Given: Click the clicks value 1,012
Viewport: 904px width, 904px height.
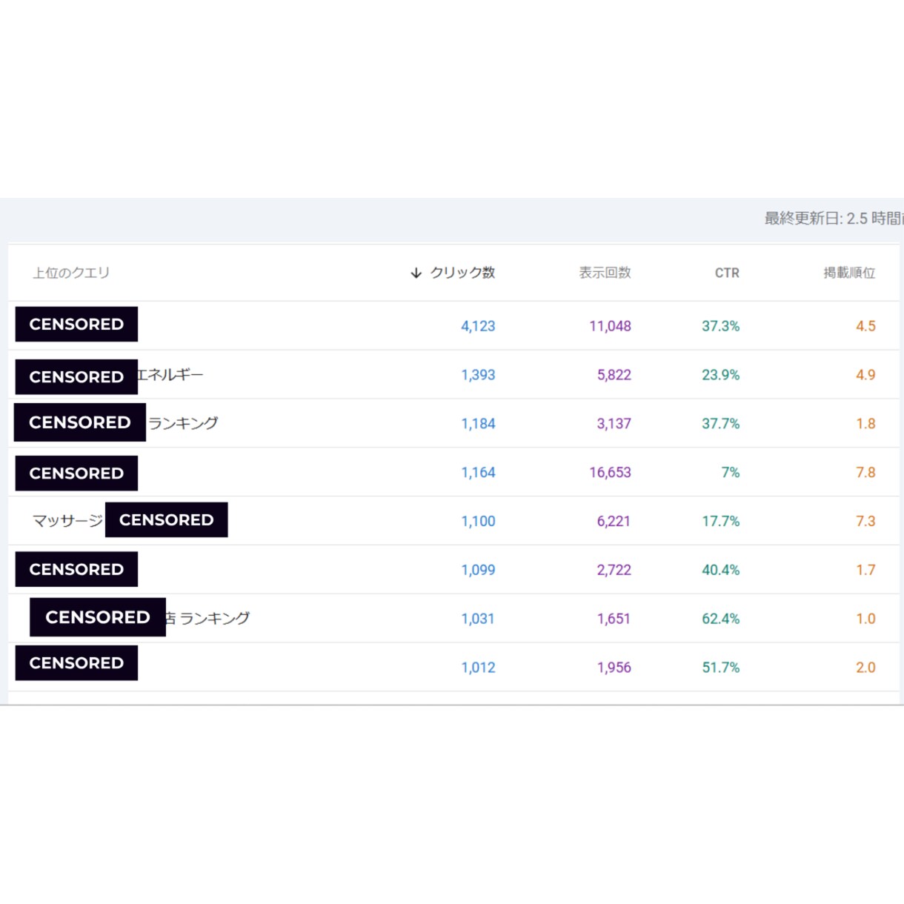Looking at the screenshot, I should (x=478, y=668).
